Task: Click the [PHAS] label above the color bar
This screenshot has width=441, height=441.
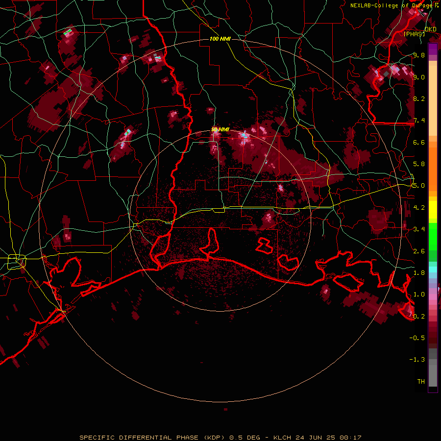Action: click(x=414, y=34)
